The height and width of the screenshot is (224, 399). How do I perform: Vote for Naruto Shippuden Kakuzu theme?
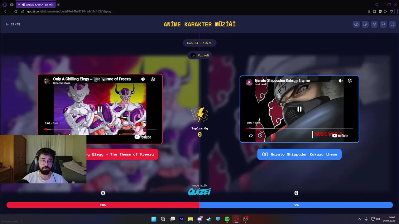click(x=299, y=154)
